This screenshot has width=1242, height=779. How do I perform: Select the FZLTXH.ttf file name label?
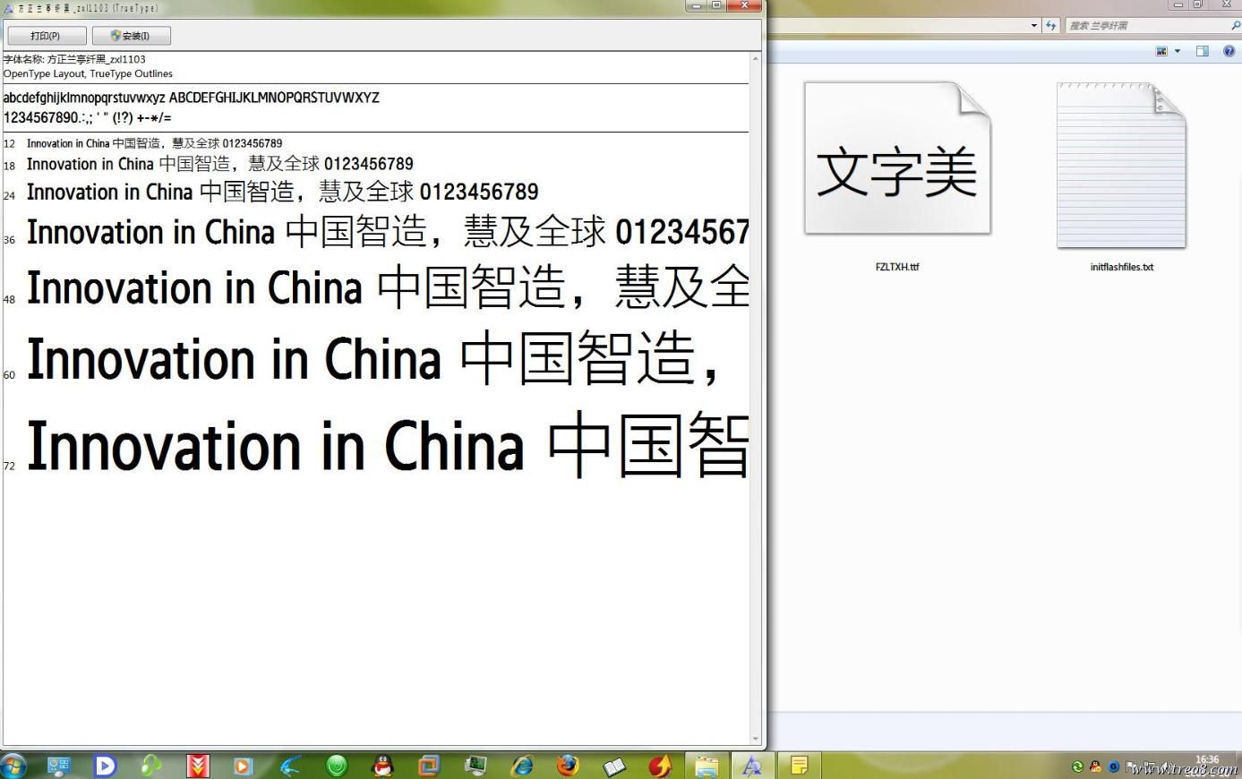(897, 267)
